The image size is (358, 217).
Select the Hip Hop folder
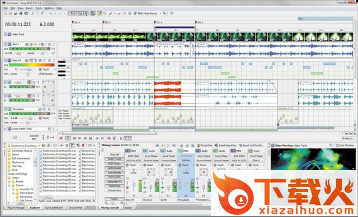click(x=16, y=166)
